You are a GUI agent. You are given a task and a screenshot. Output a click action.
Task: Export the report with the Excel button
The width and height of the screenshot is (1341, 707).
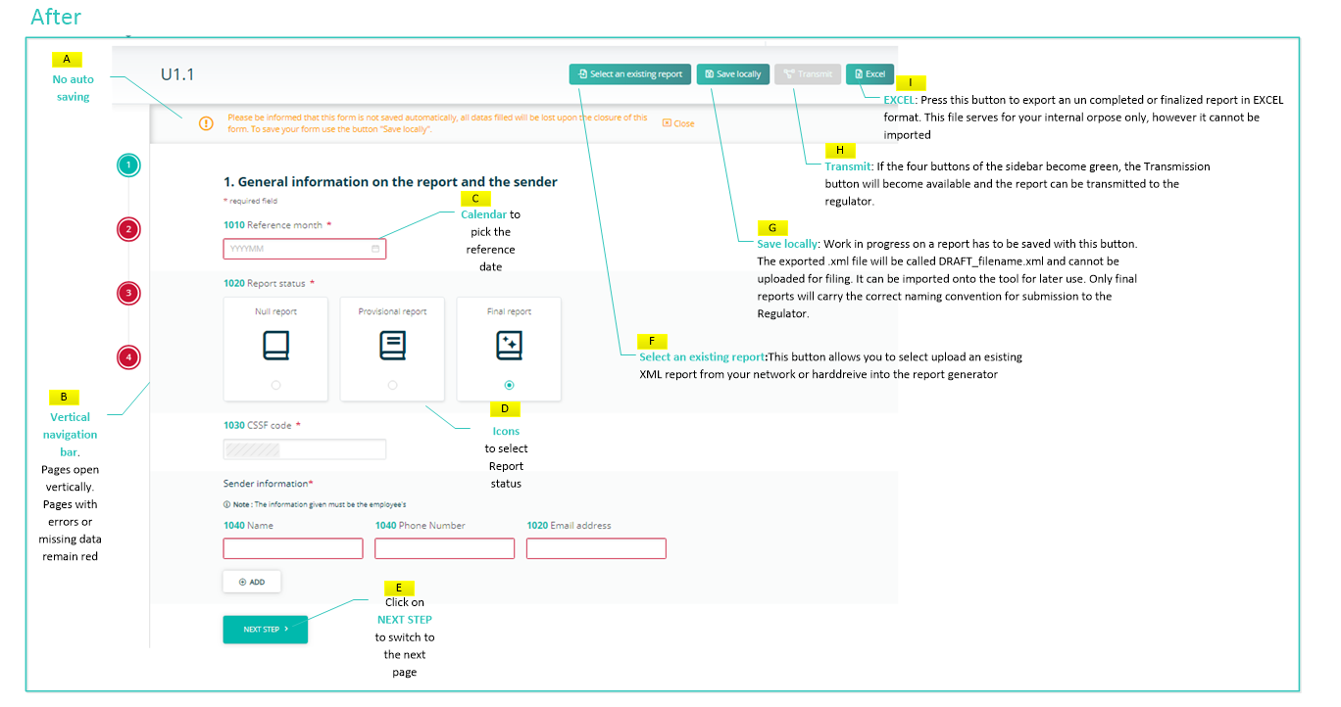[869, 74]
